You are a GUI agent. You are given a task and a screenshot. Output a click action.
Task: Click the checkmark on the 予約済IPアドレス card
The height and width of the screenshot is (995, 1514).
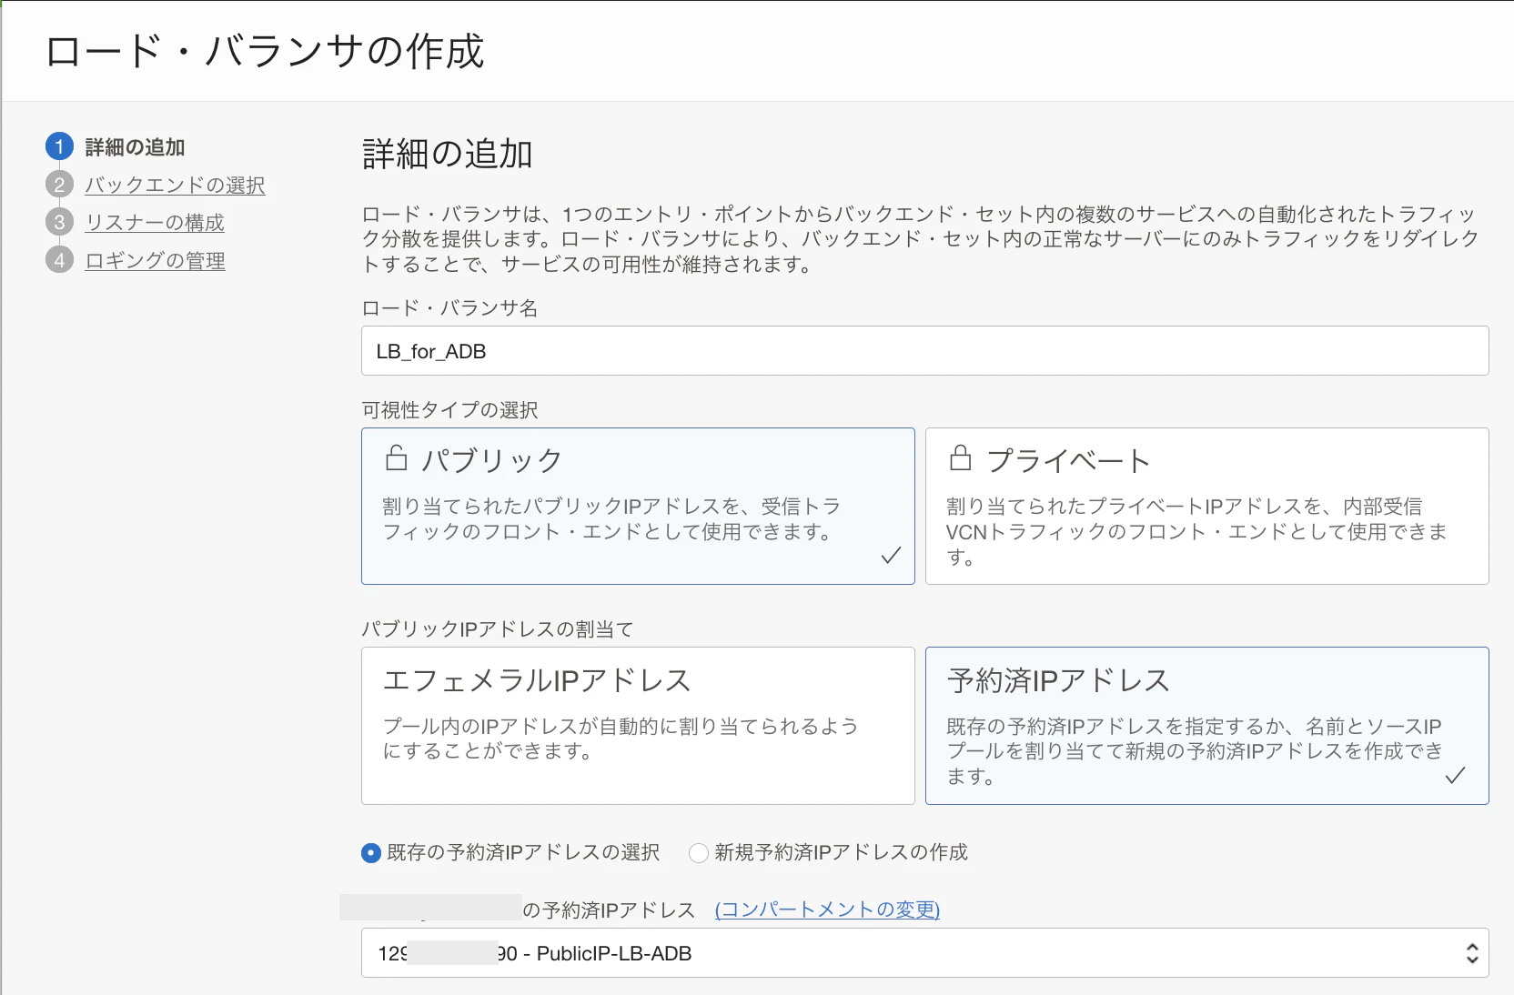[x=1455, y=775]
